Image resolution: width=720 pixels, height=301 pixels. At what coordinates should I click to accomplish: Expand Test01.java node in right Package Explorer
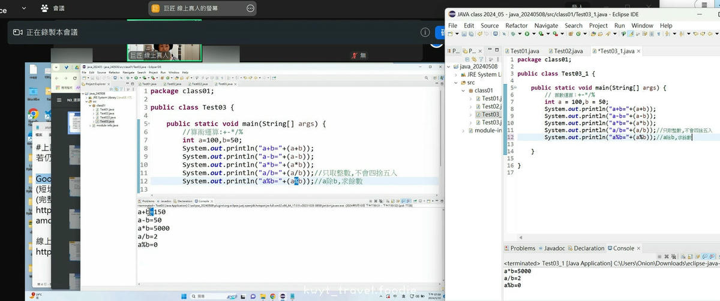pos(470,98)
